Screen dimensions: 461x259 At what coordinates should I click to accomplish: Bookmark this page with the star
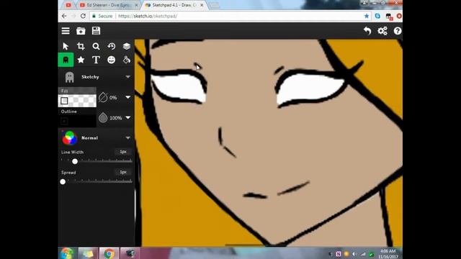coord(367,16)
